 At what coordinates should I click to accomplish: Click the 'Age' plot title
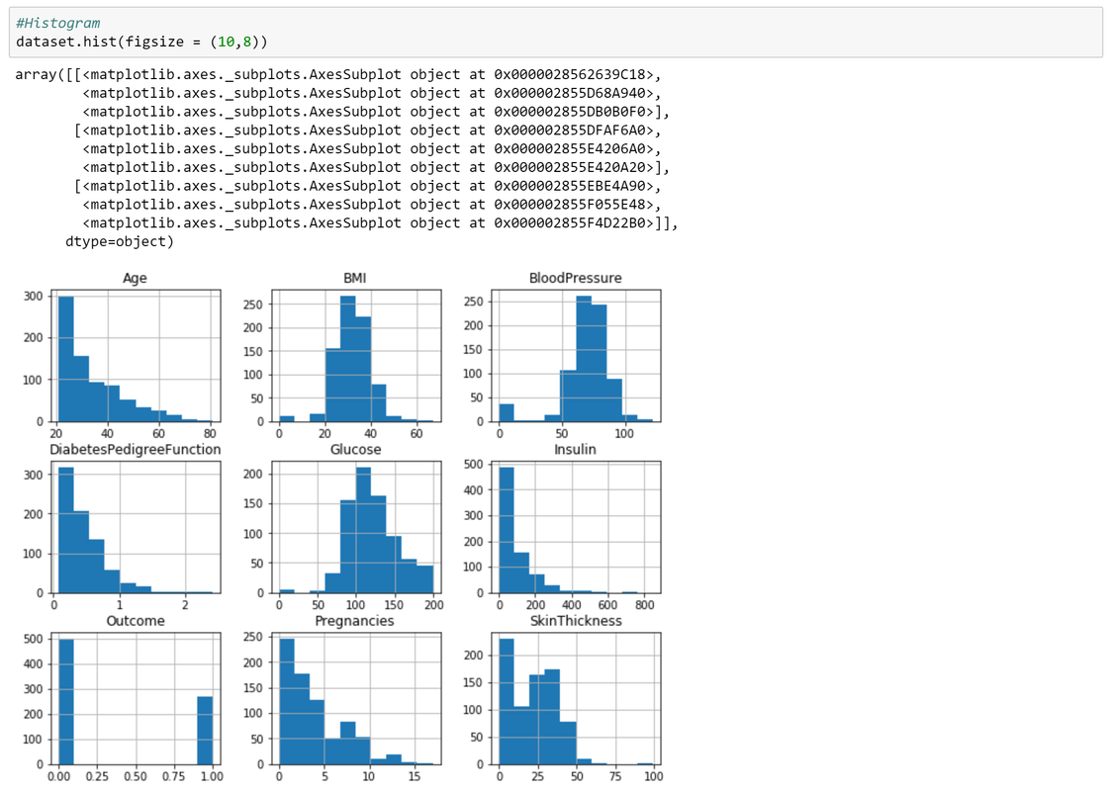point(135,278)
